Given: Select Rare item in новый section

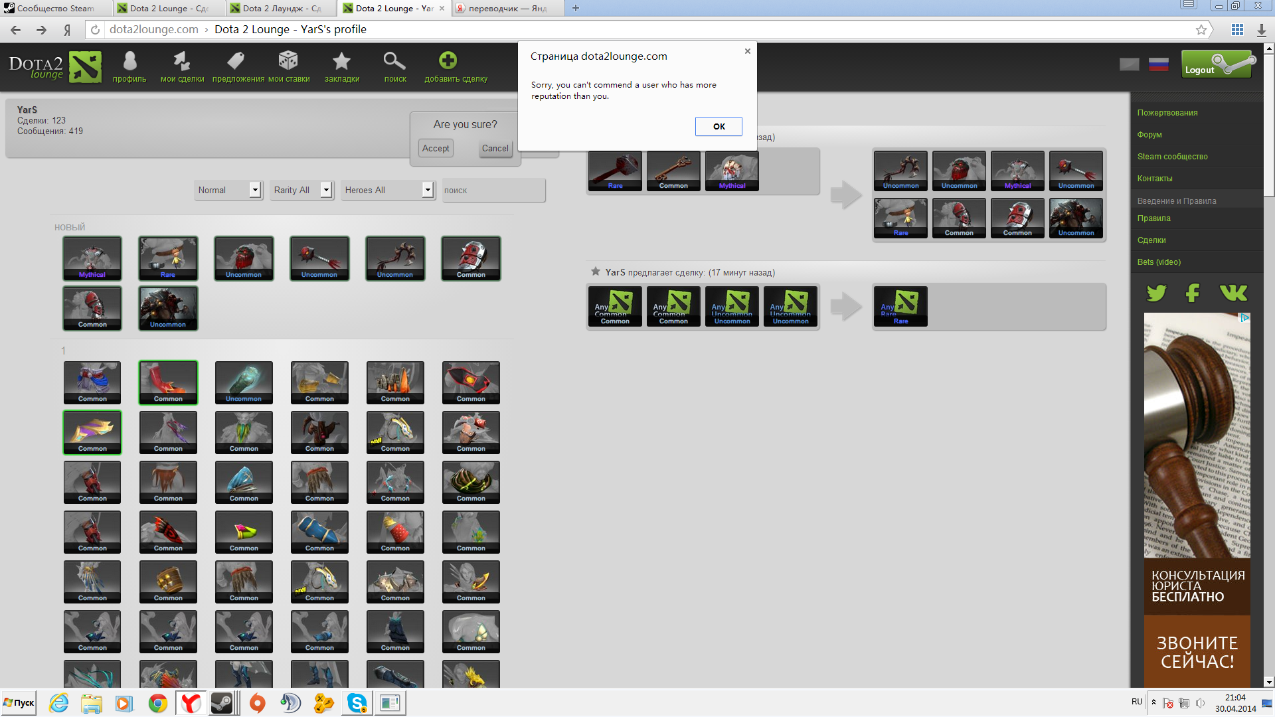Looking at the screenshot, I should (168, 258).
